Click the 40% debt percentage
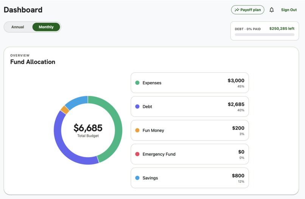Viewport: 305px width, 199px height. 241,110
